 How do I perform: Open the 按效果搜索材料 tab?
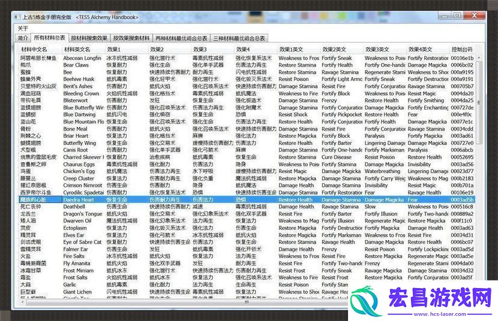click(131, 38)
